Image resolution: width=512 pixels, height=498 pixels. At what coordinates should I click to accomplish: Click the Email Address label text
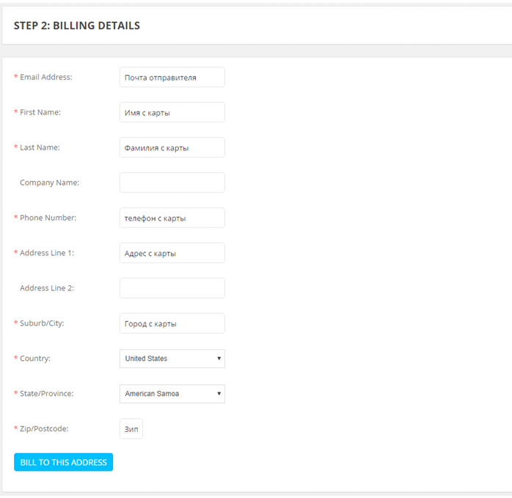45,77
